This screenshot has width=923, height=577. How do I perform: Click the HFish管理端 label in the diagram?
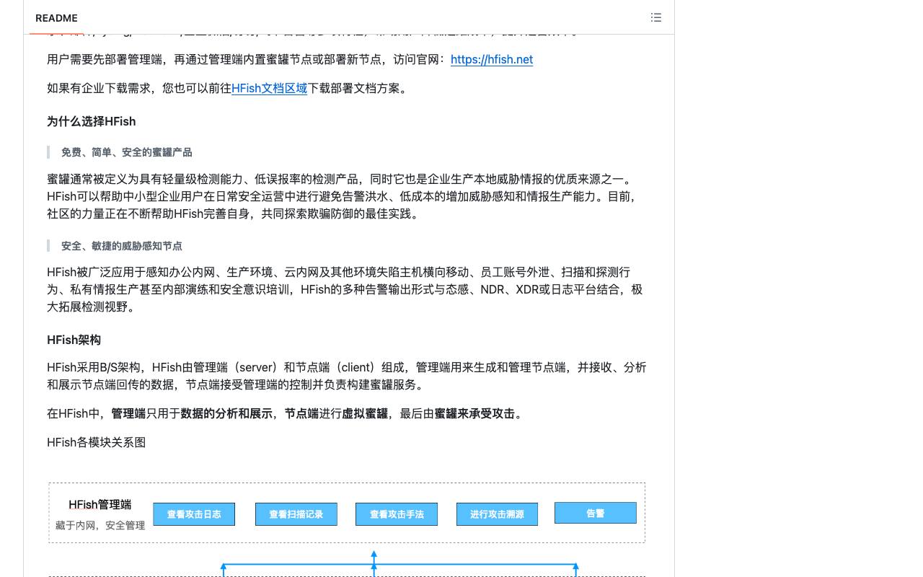[100, 505]
